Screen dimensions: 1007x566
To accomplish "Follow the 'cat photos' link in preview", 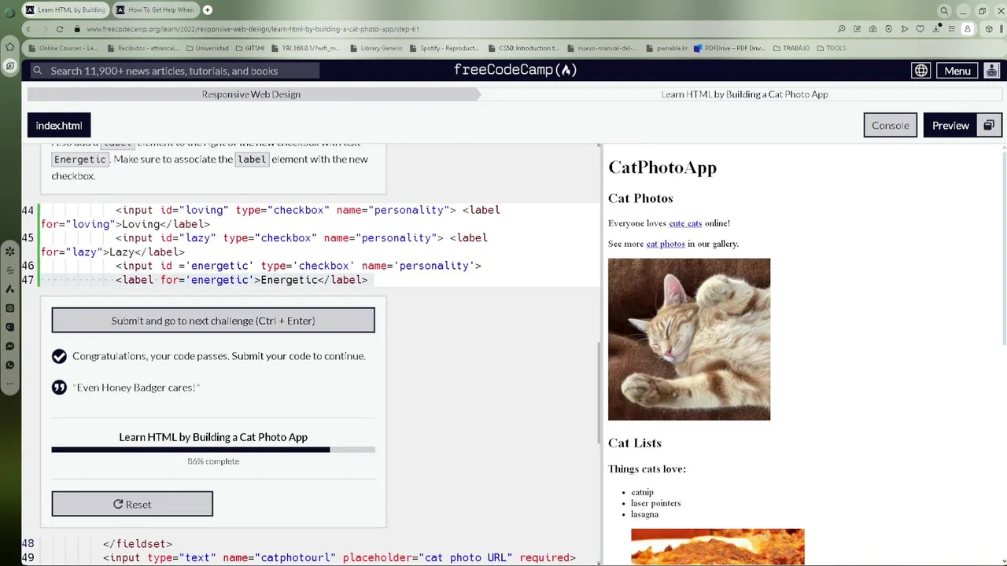I will 666,244.
